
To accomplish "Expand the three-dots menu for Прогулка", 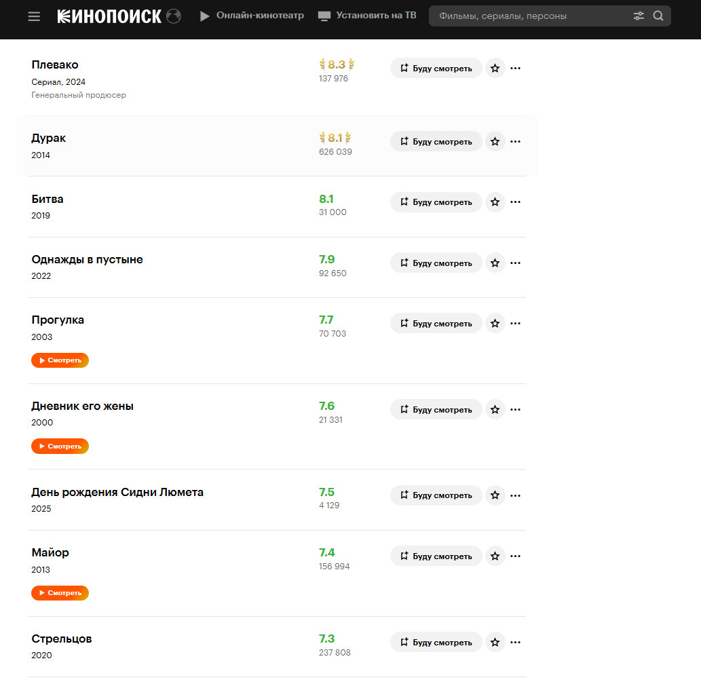I will (x=516, y=323).
